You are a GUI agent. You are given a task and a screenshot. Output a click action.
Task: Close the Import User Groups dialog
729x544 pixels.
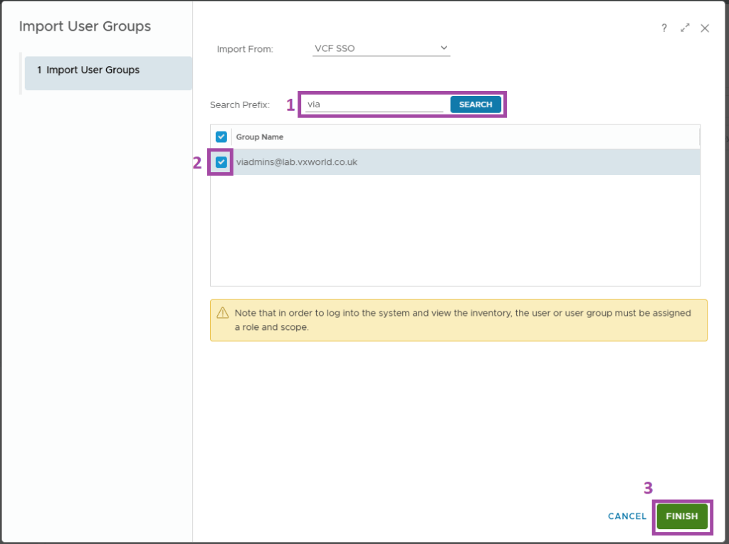705,28
